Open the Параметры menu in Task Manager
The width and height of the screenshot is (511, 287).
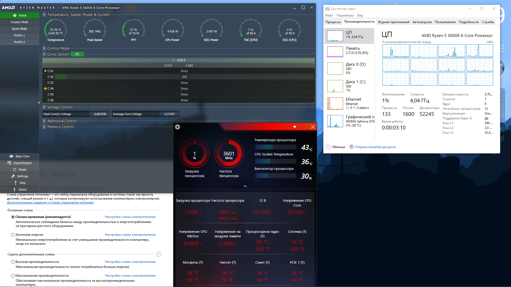click(345, 15)
